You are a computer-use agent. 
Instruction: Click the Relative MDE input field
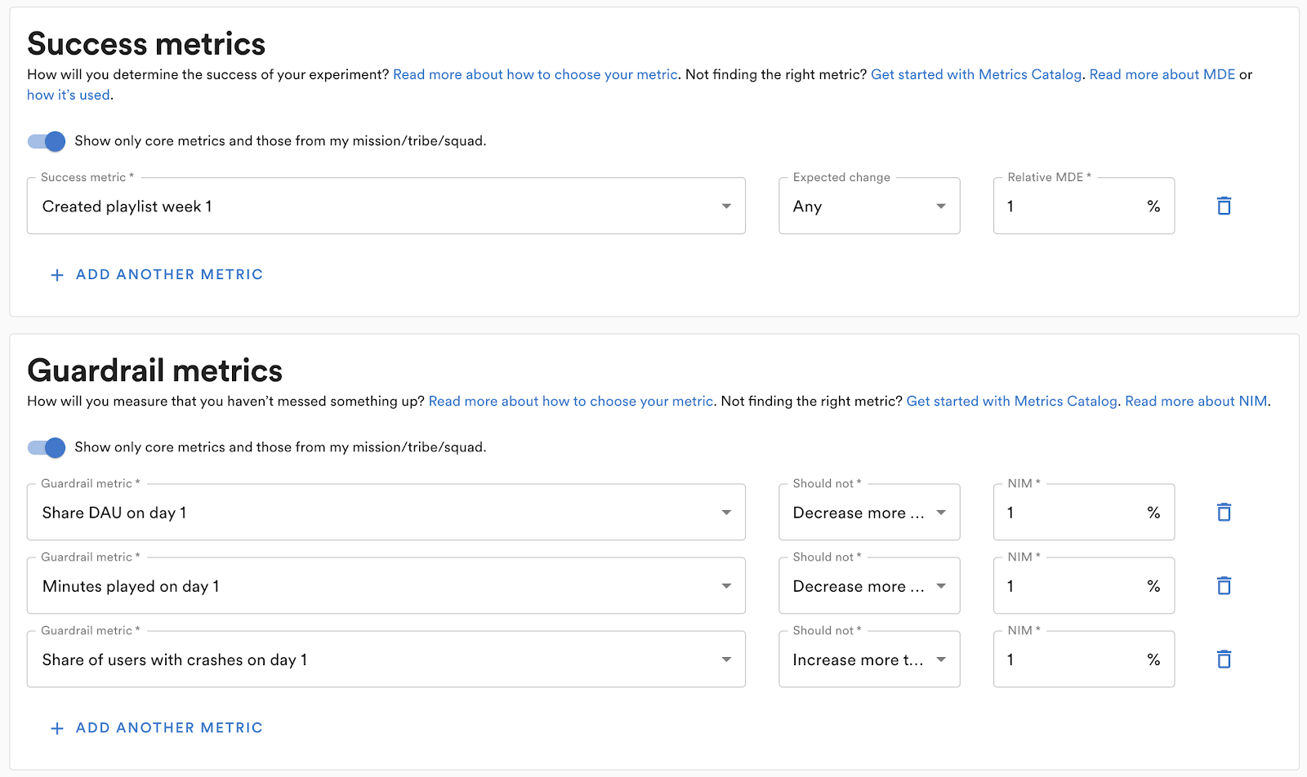tap(1070, 206)
